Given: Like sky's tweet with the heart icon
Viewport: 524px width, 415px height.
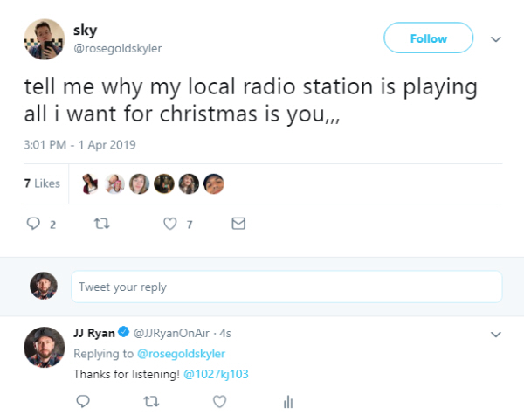Looking at the screenshot, I should [171, 224].
